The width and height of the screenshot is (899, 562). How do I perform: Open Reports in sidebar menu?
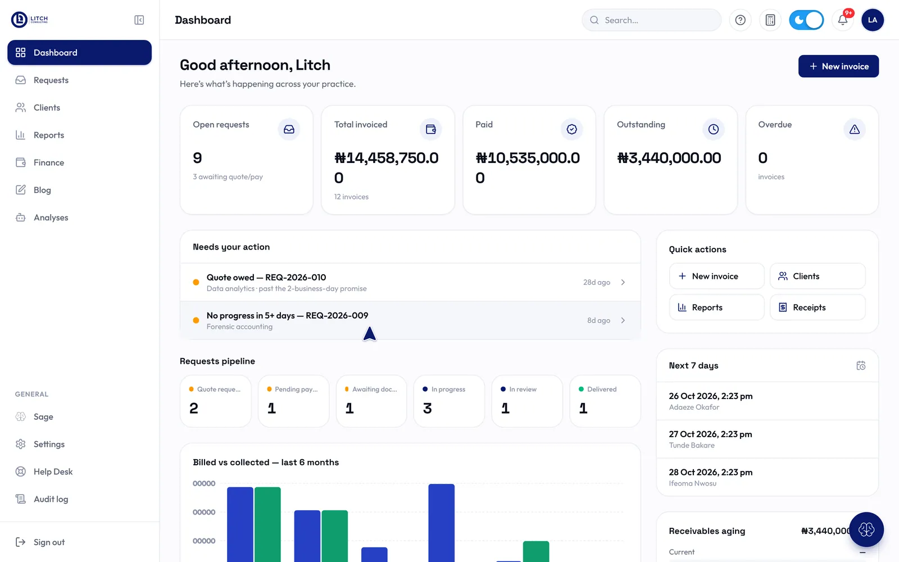[x=79, y=135]
